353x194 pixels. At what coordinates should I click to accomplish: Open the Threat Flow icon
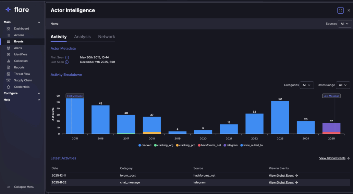pos(9,74)
